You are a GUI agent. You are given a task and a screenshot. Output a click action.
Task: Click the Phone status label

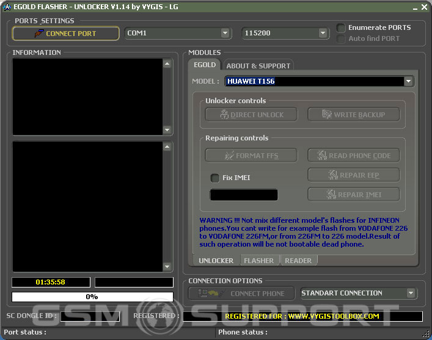click(243, 332)
